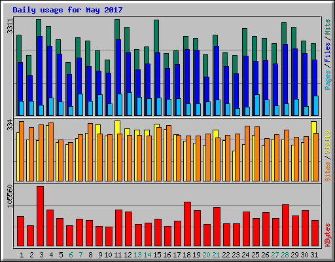Click the 334 axis label
335x262 pixels.
10,124
